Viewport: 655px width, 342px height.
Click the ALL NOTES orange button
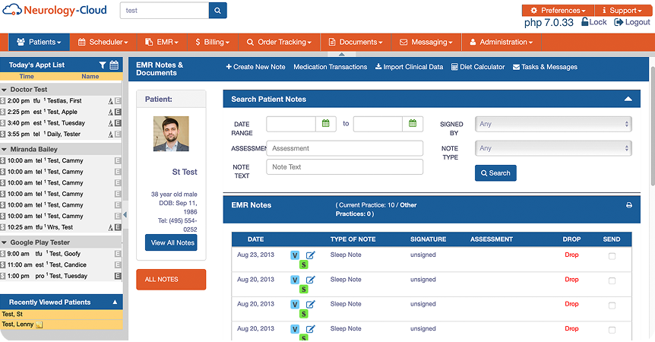[x=171, y=280]
